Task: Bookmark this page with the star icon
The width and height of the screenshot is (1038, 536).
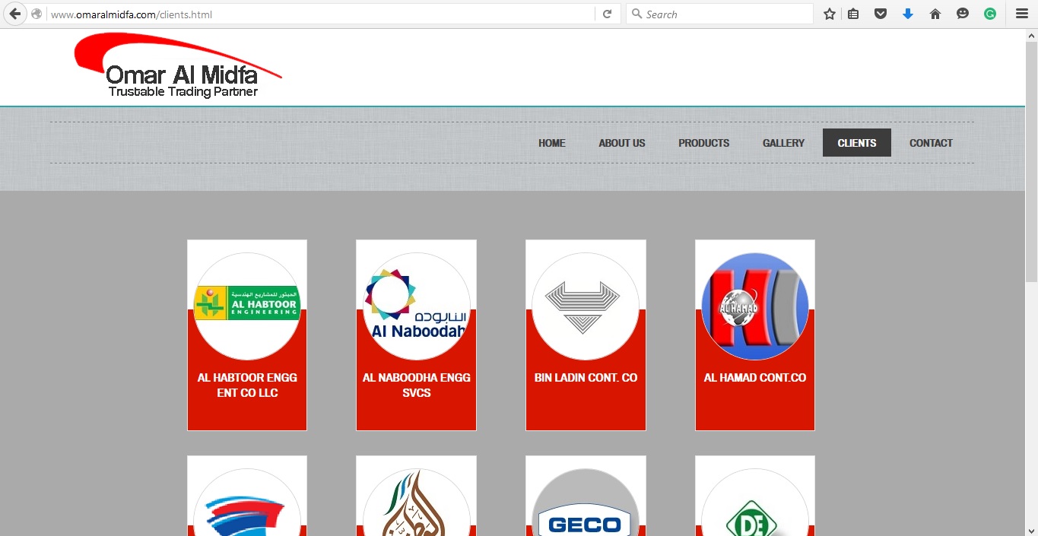Action: tap(830, 14)
